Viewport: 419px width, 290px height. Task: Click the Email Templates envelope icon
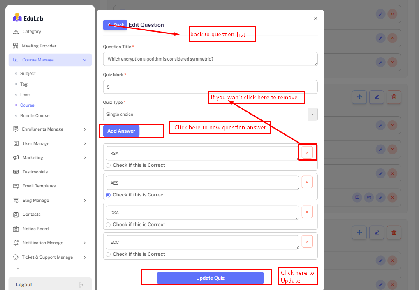[16, 186]
